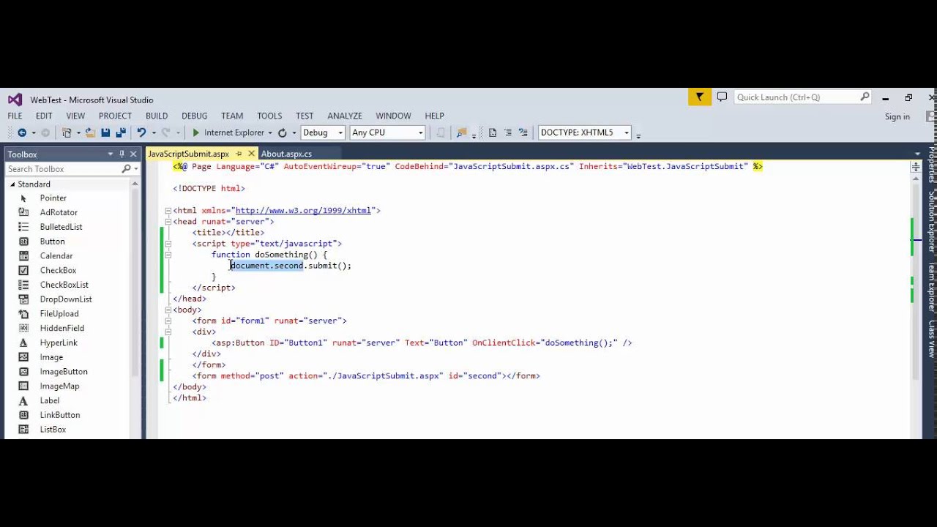Save the current file with Save icon
The image size is (937, 527).
click(105, 132)
